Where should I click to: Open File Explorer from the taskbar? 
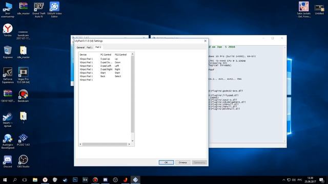click(35, 180)
